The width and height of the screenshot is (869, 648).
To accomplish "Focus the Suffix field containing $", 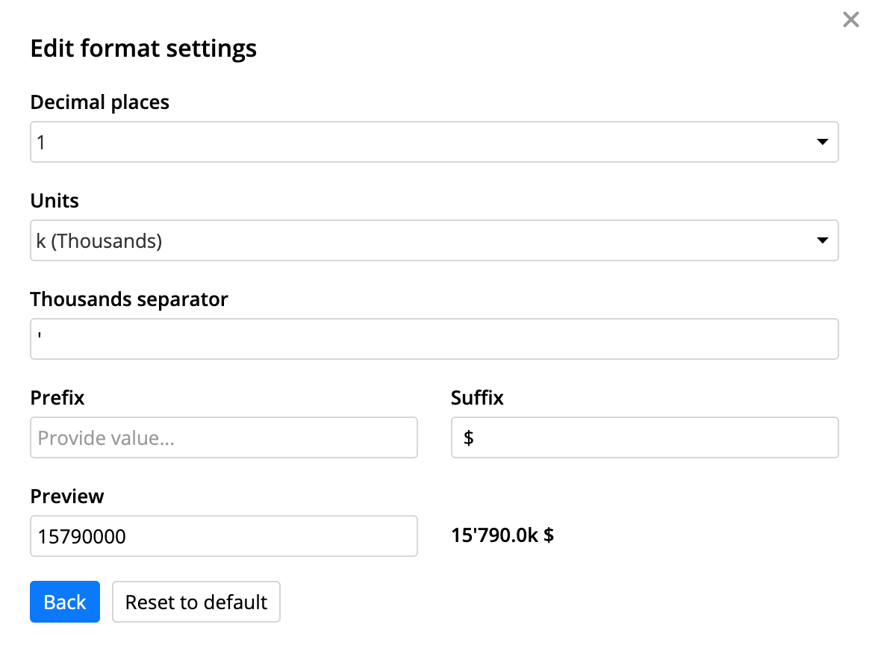I will 644,437.
